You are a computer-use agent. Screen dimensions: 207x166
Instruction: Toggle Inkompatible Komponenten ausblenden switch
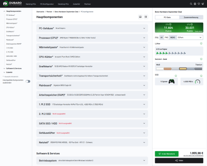tap(28, 81)
